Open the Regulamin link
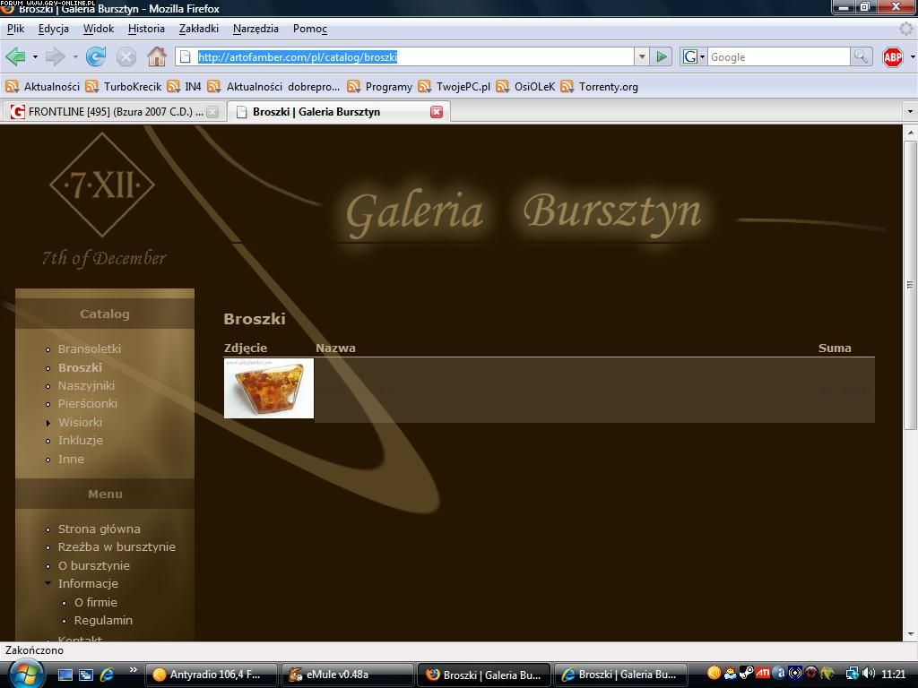 click(x=103, y=620)
